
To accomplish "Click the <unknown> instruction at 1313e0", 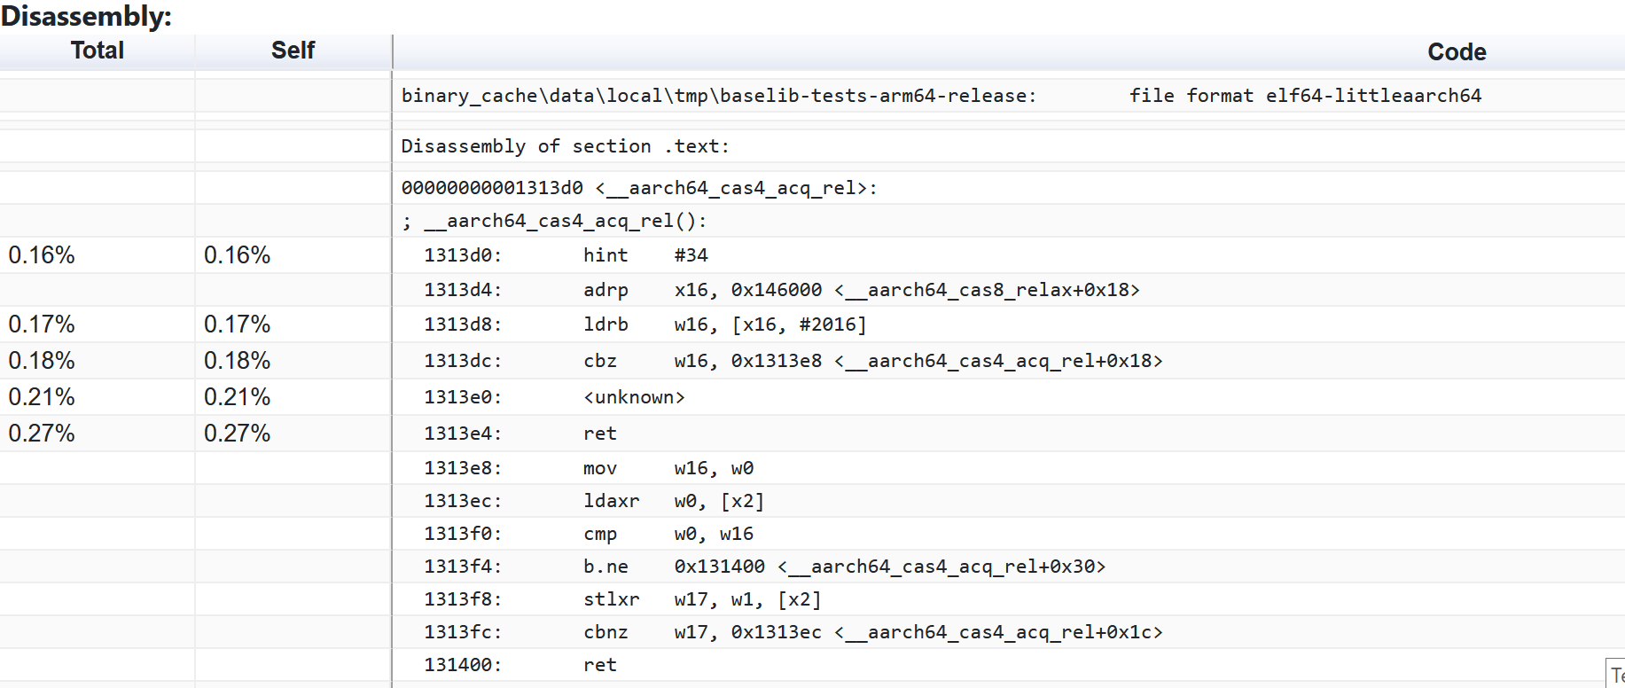I will [633, 397].
